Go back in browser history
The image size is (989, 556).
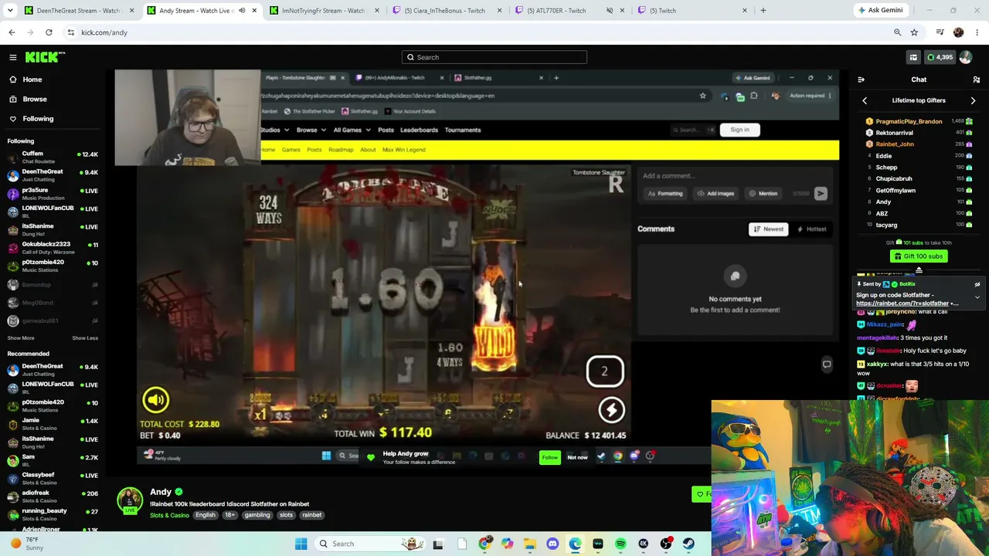[x=12, y=32]
